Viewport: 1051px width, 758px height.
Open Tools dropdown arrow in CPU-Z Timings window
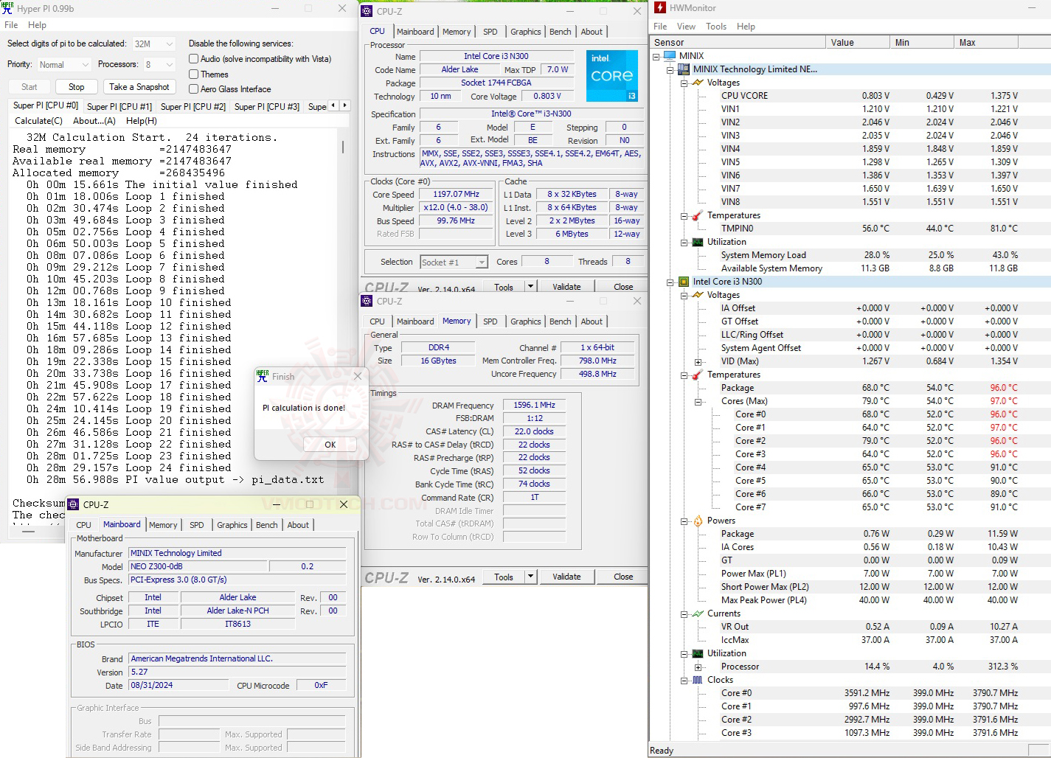(x=530, y=577)
